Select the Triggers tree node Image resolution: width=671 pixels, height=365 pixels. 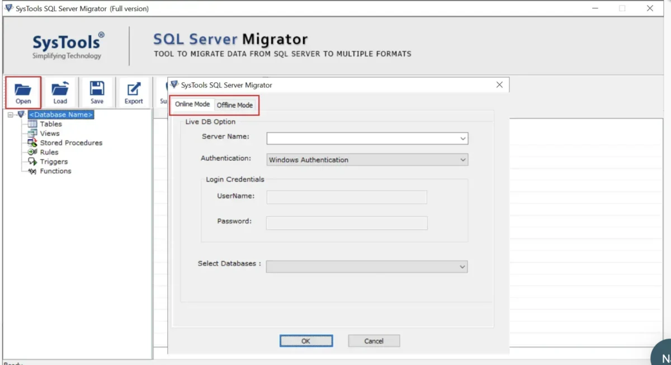click(54, 162)
